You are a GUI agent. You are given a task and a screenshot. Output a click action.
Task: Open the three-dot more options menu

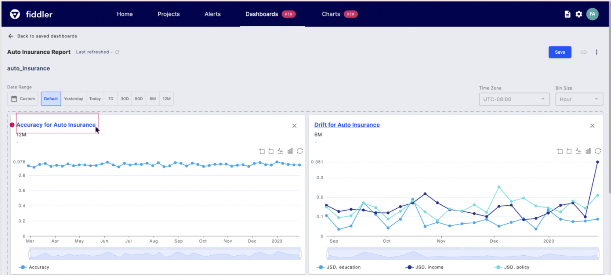tap(596, 52)
